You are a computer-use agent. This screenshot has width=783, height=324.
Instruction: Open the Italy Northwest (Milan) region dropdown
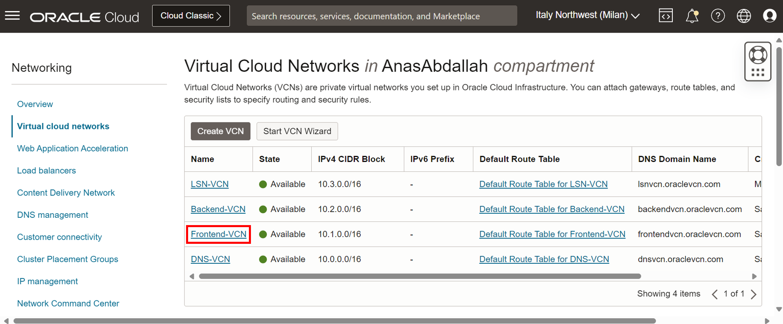coord(587,15)
